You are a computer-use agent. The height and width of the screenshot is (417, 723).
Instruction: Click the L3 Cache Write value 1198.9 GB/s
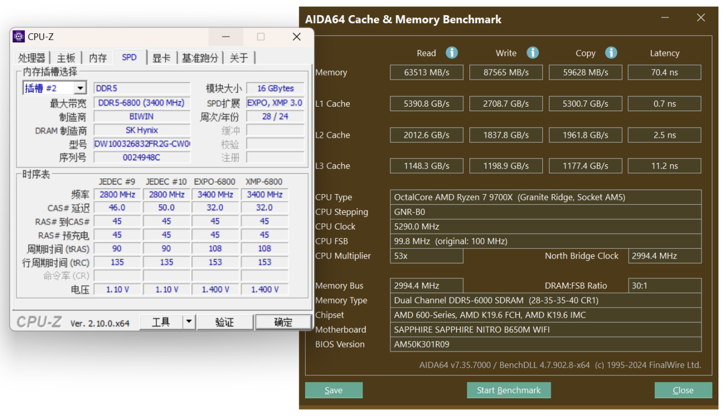506,166
